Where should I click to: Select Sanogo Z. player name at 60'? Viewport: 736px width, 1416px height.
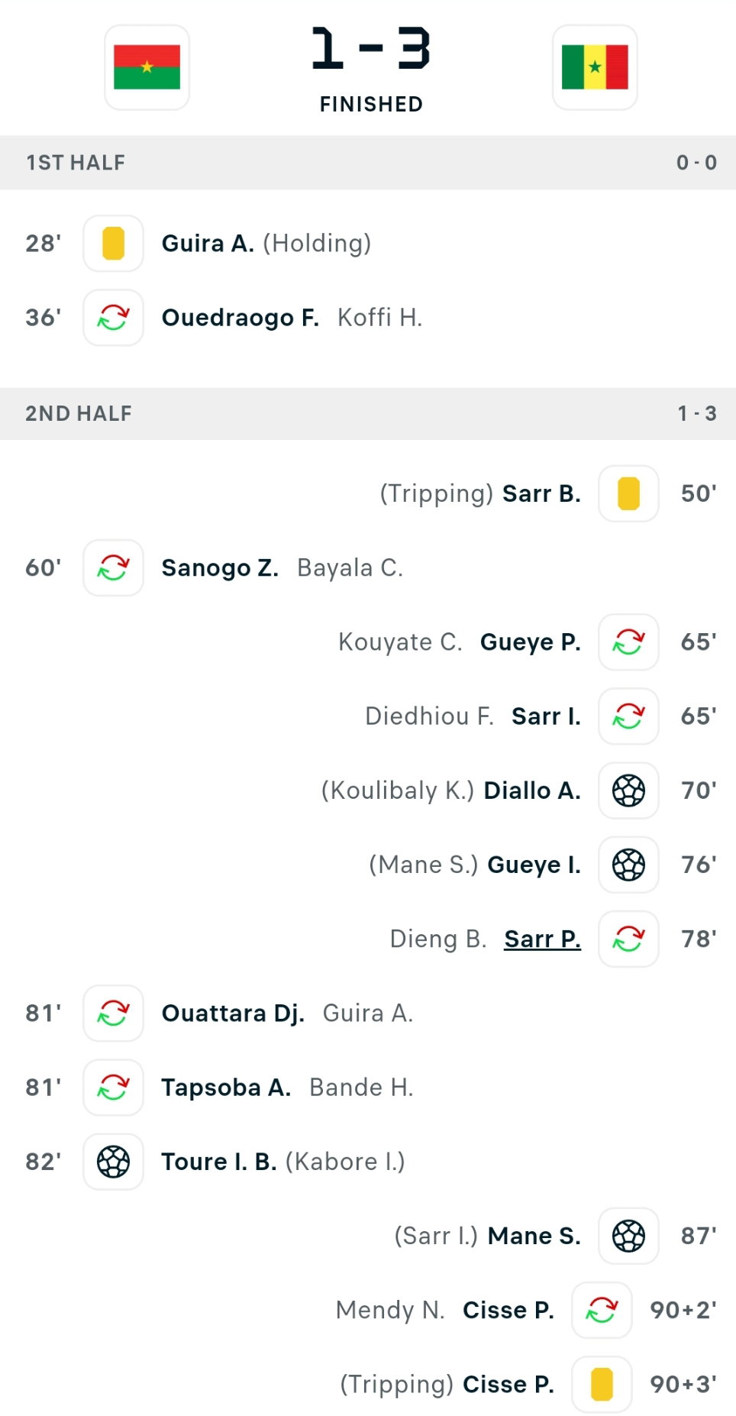(x=220, y=567)
